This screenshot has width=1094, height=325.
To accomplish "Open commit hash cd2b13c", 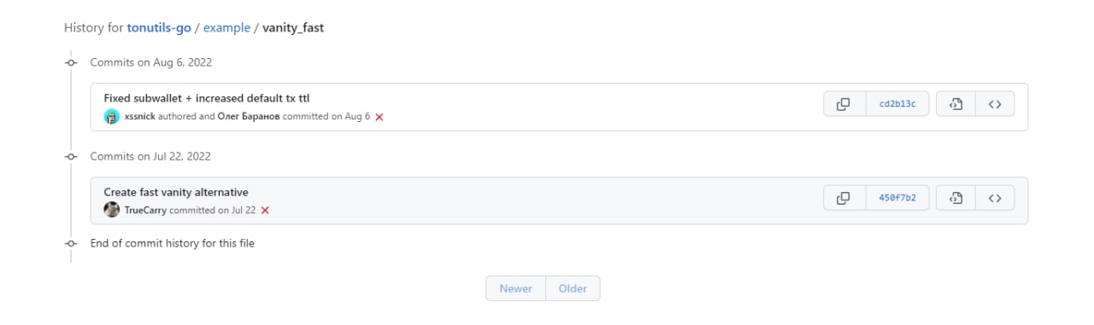I will point(897,104).
